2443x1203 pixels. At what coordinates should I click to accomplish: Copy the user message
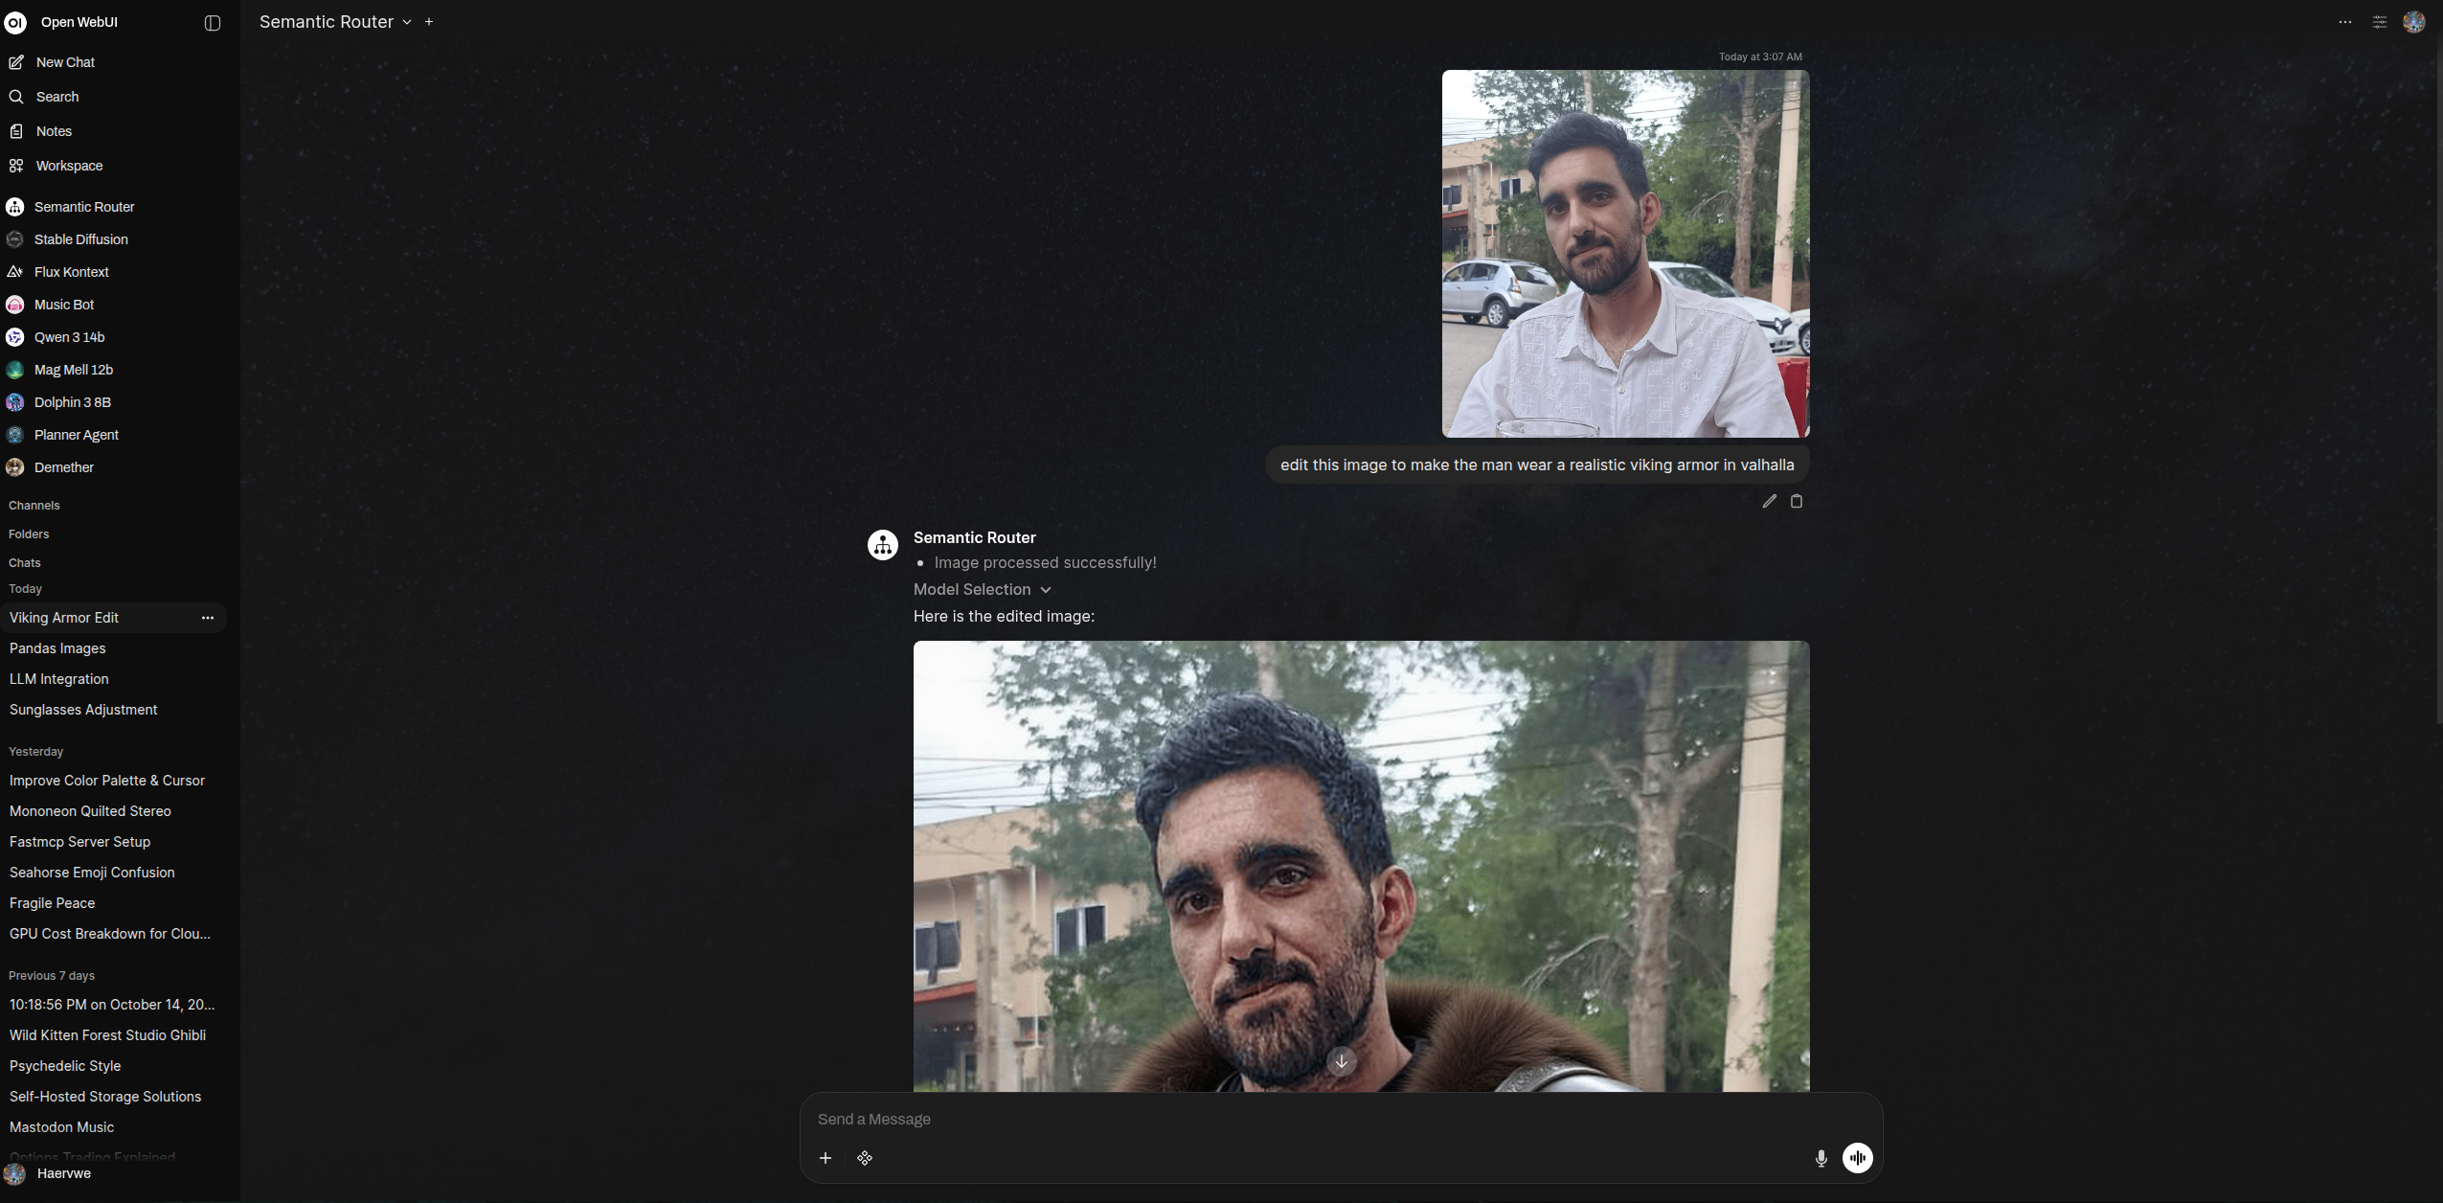(x=1797, y=501)
